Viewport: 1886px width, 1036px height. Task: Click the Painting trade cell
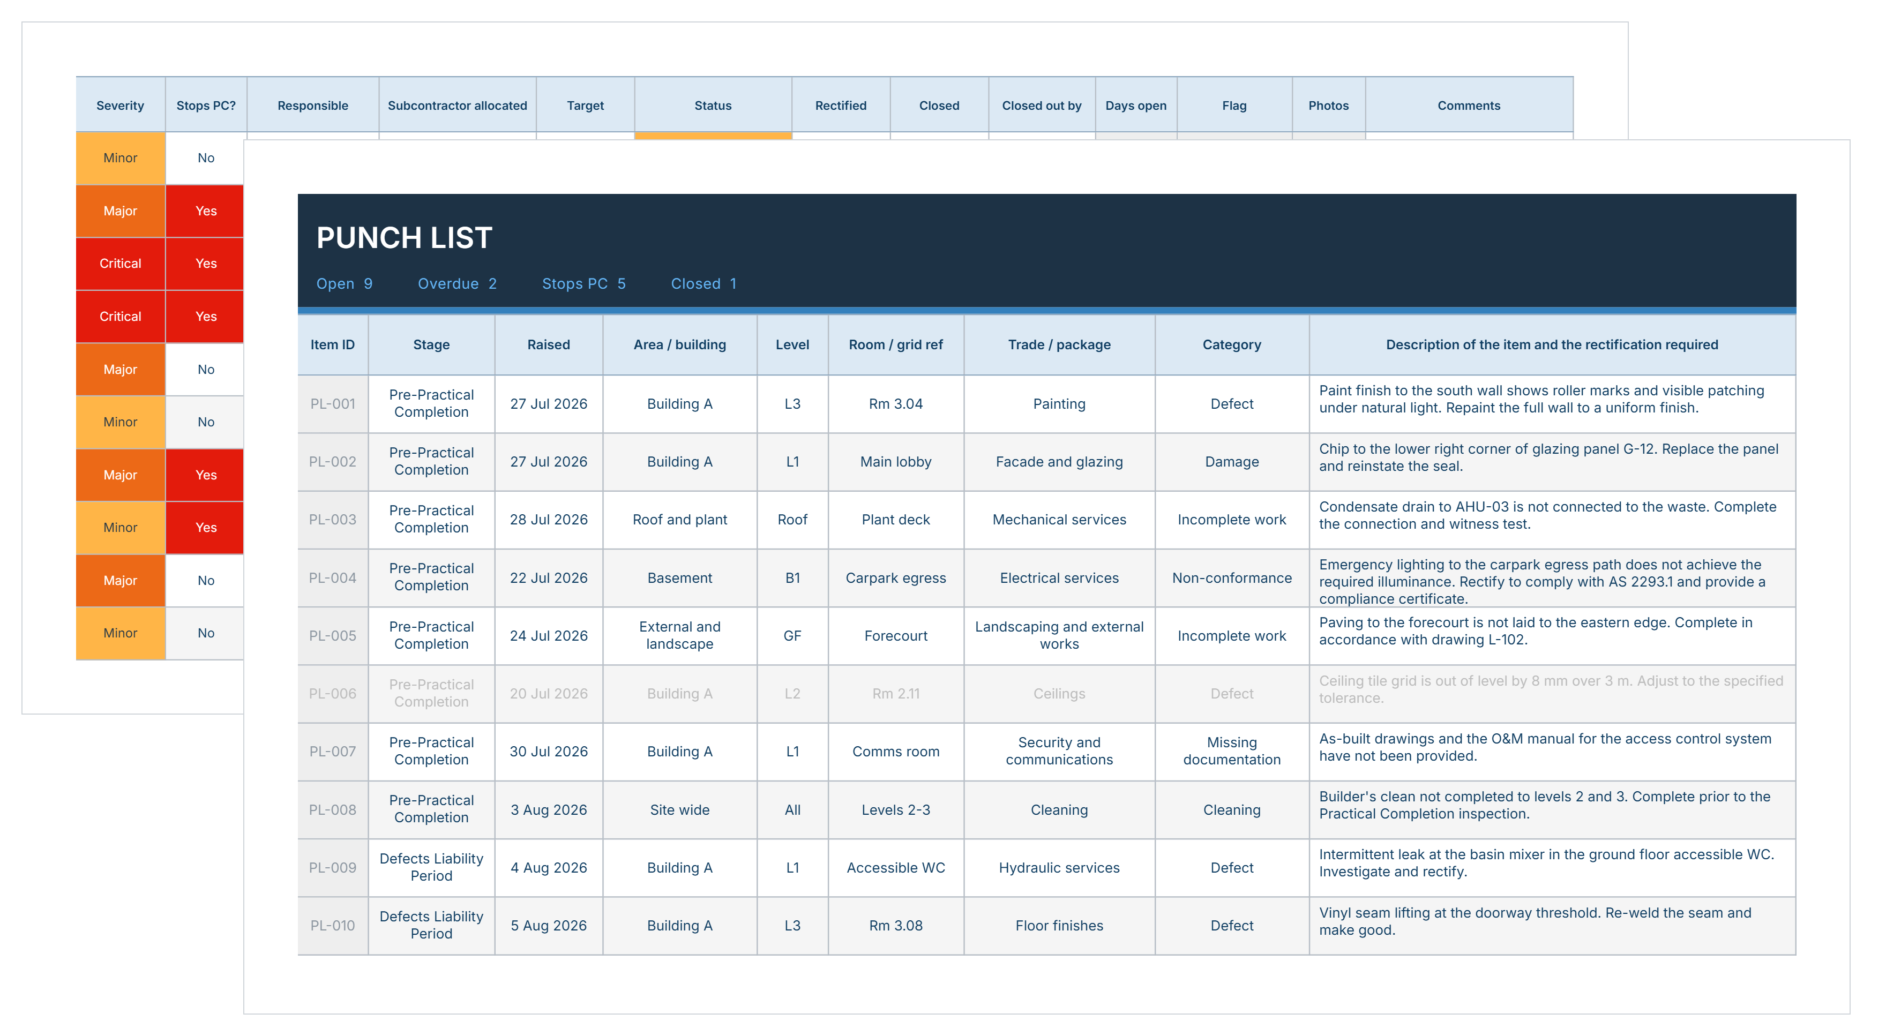(x=1059, y=404)
